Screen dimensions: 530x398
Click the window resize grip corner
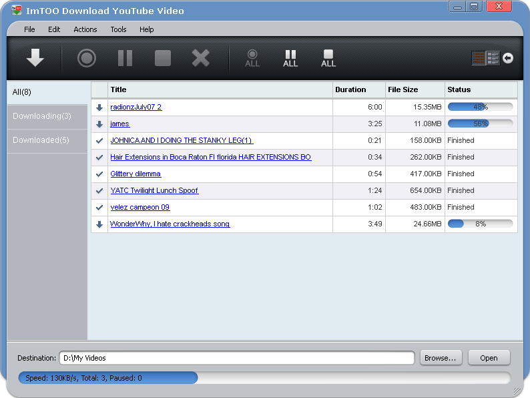(517, 391)
